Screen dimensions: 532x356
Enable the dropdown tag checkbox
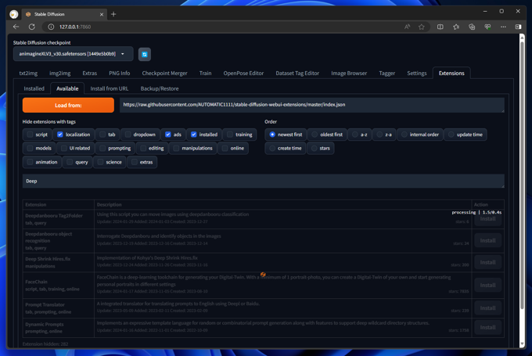128,135
